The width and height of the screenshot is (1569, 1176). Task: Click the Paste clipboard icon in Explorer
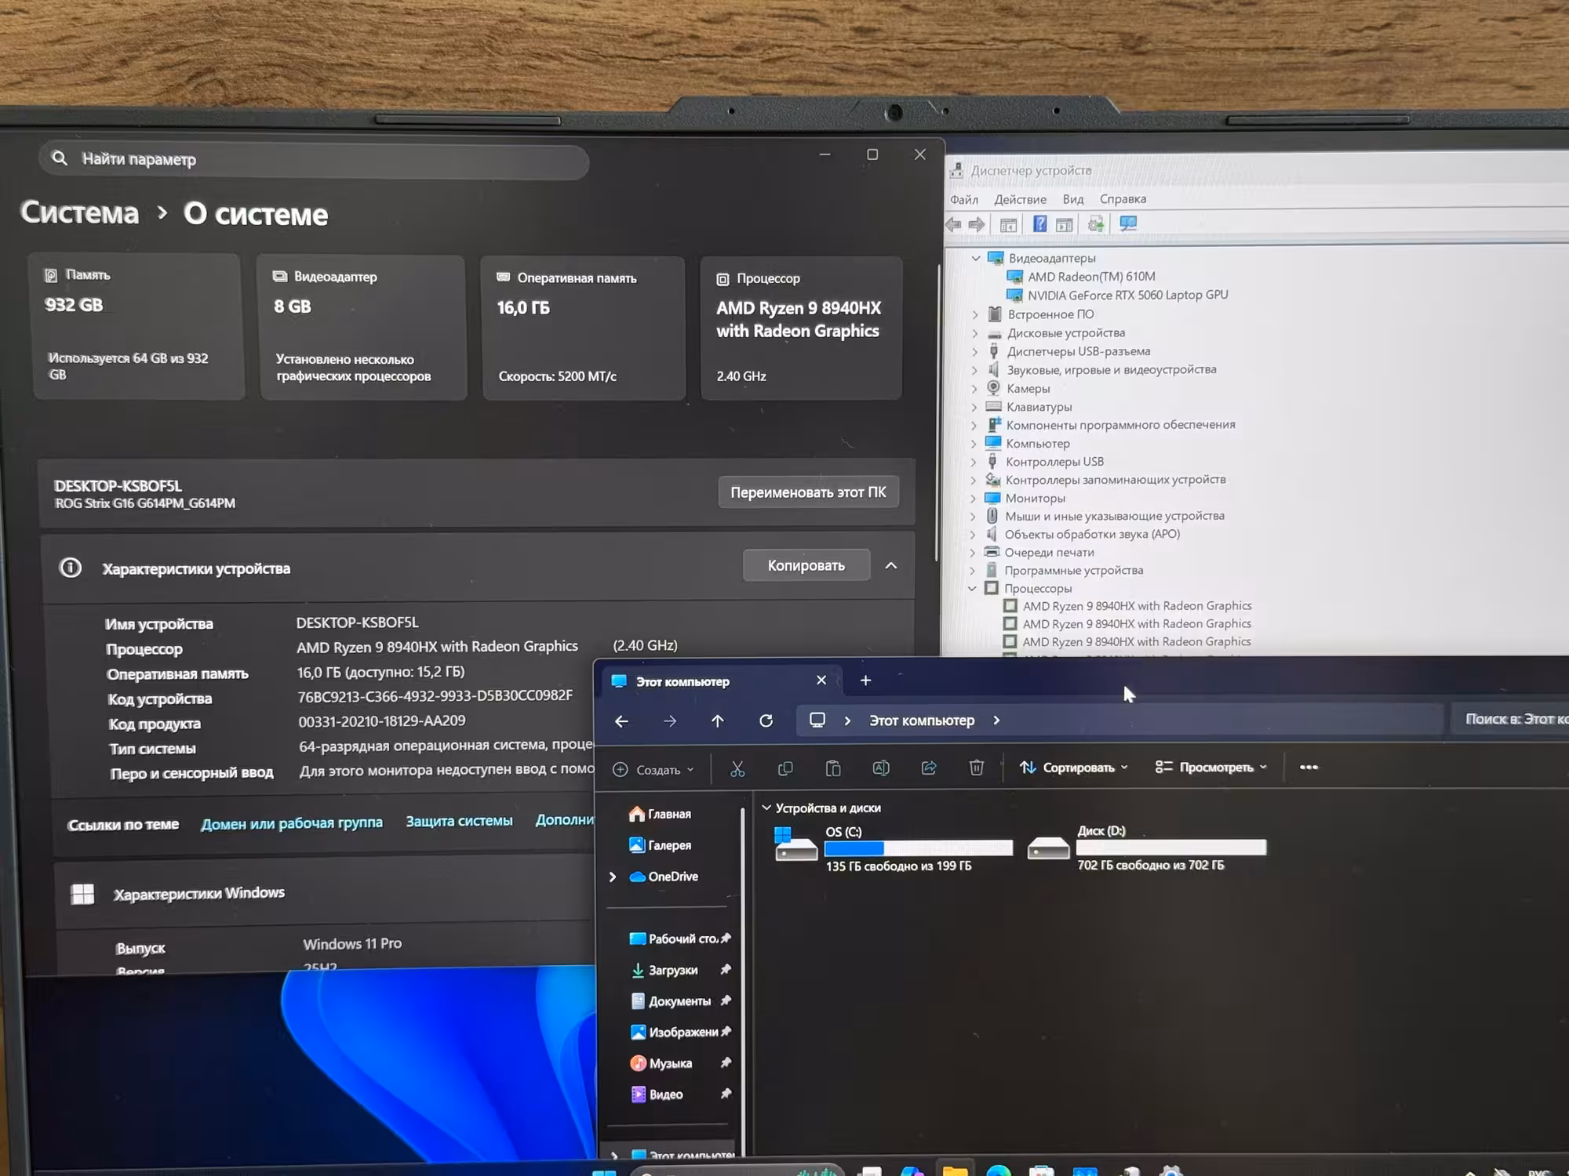pos(833,768)
